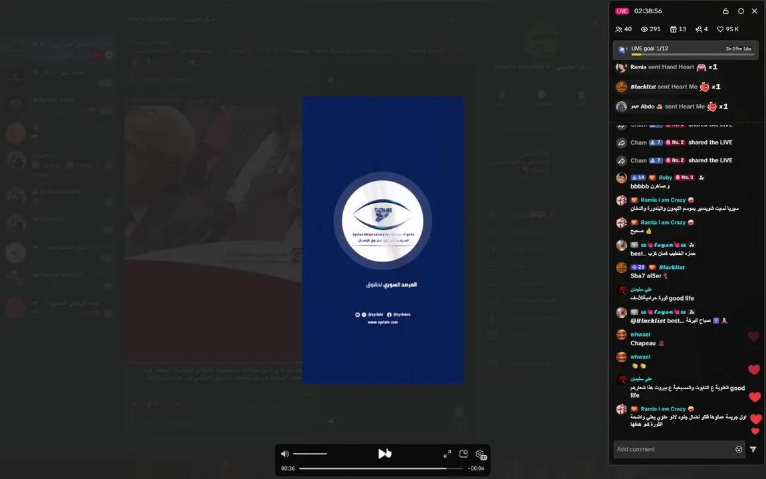Click the Syrian Observatory video frame
Viewport: 766px width, 479px height.
point(382,239)
